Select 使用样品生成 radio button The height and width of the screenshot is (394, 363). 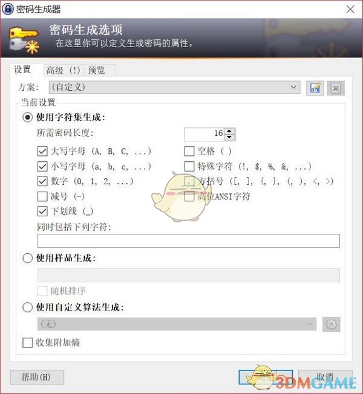[28, 258]
